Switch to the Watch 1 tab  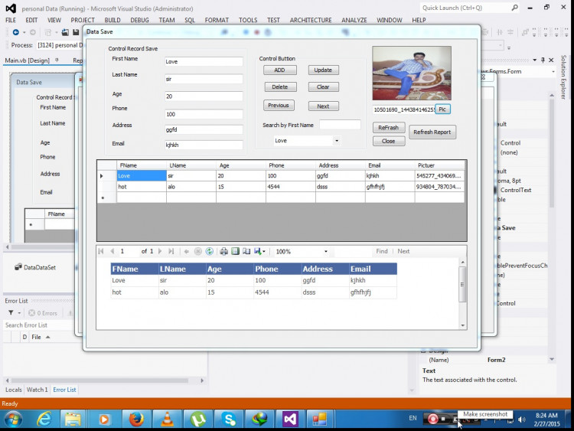click(36, 390)
